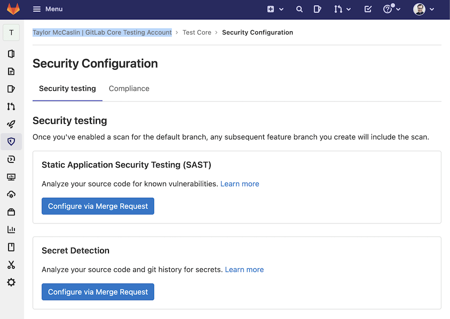Select the Merge requests icon in the sidebar
450x319 pixels.
tap(11, 106)
